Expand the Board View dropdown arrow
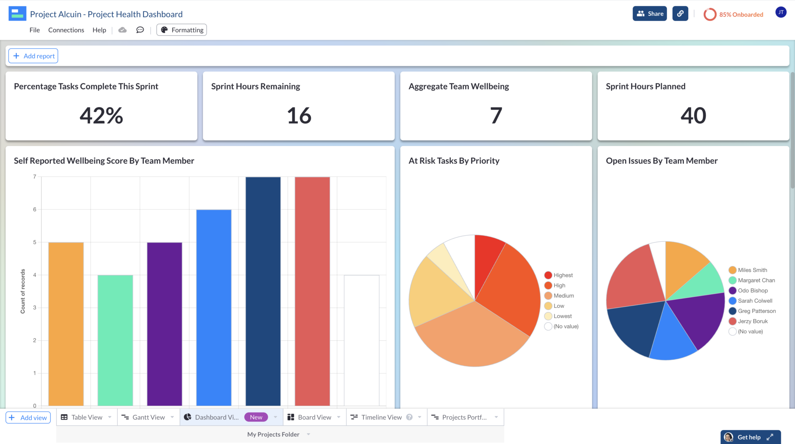795x444 pixels. click(x=339, y=417)
